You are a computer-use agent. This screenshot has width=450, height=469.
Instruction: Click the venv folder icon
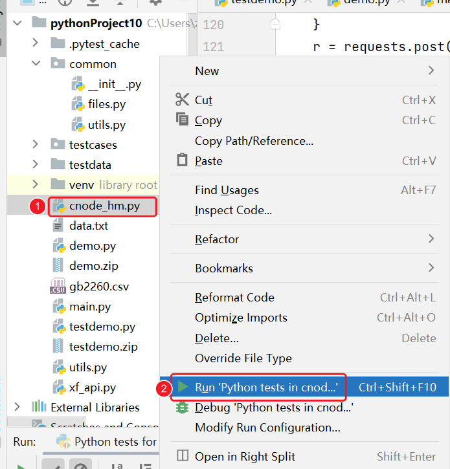pos(58,184)
